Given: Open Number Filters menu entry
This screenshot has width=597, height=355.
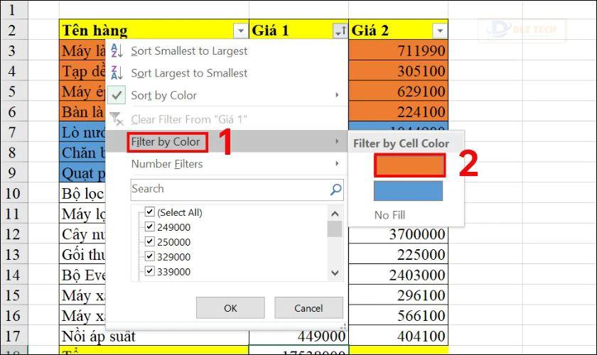Looking at the screenshot, I should 227,164.
